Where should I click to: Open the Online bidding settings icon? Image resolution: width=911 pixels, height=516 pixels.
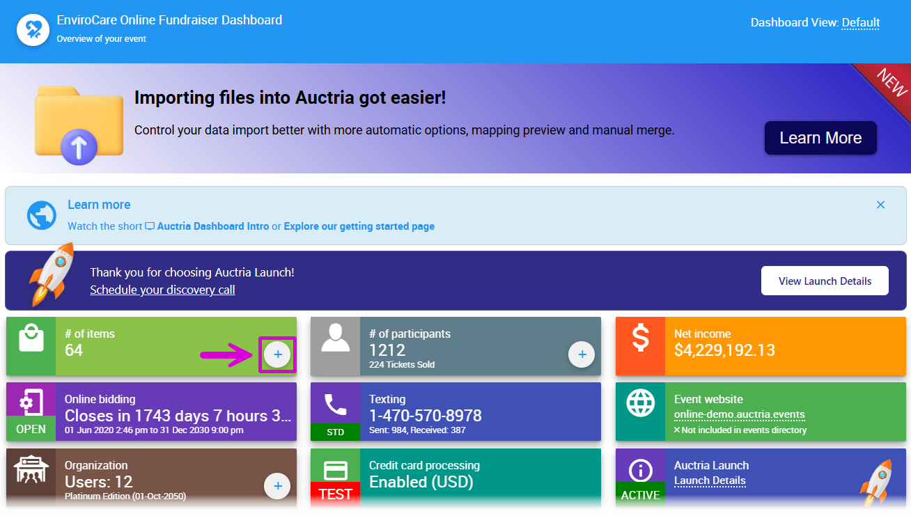[x=31, y=402]
